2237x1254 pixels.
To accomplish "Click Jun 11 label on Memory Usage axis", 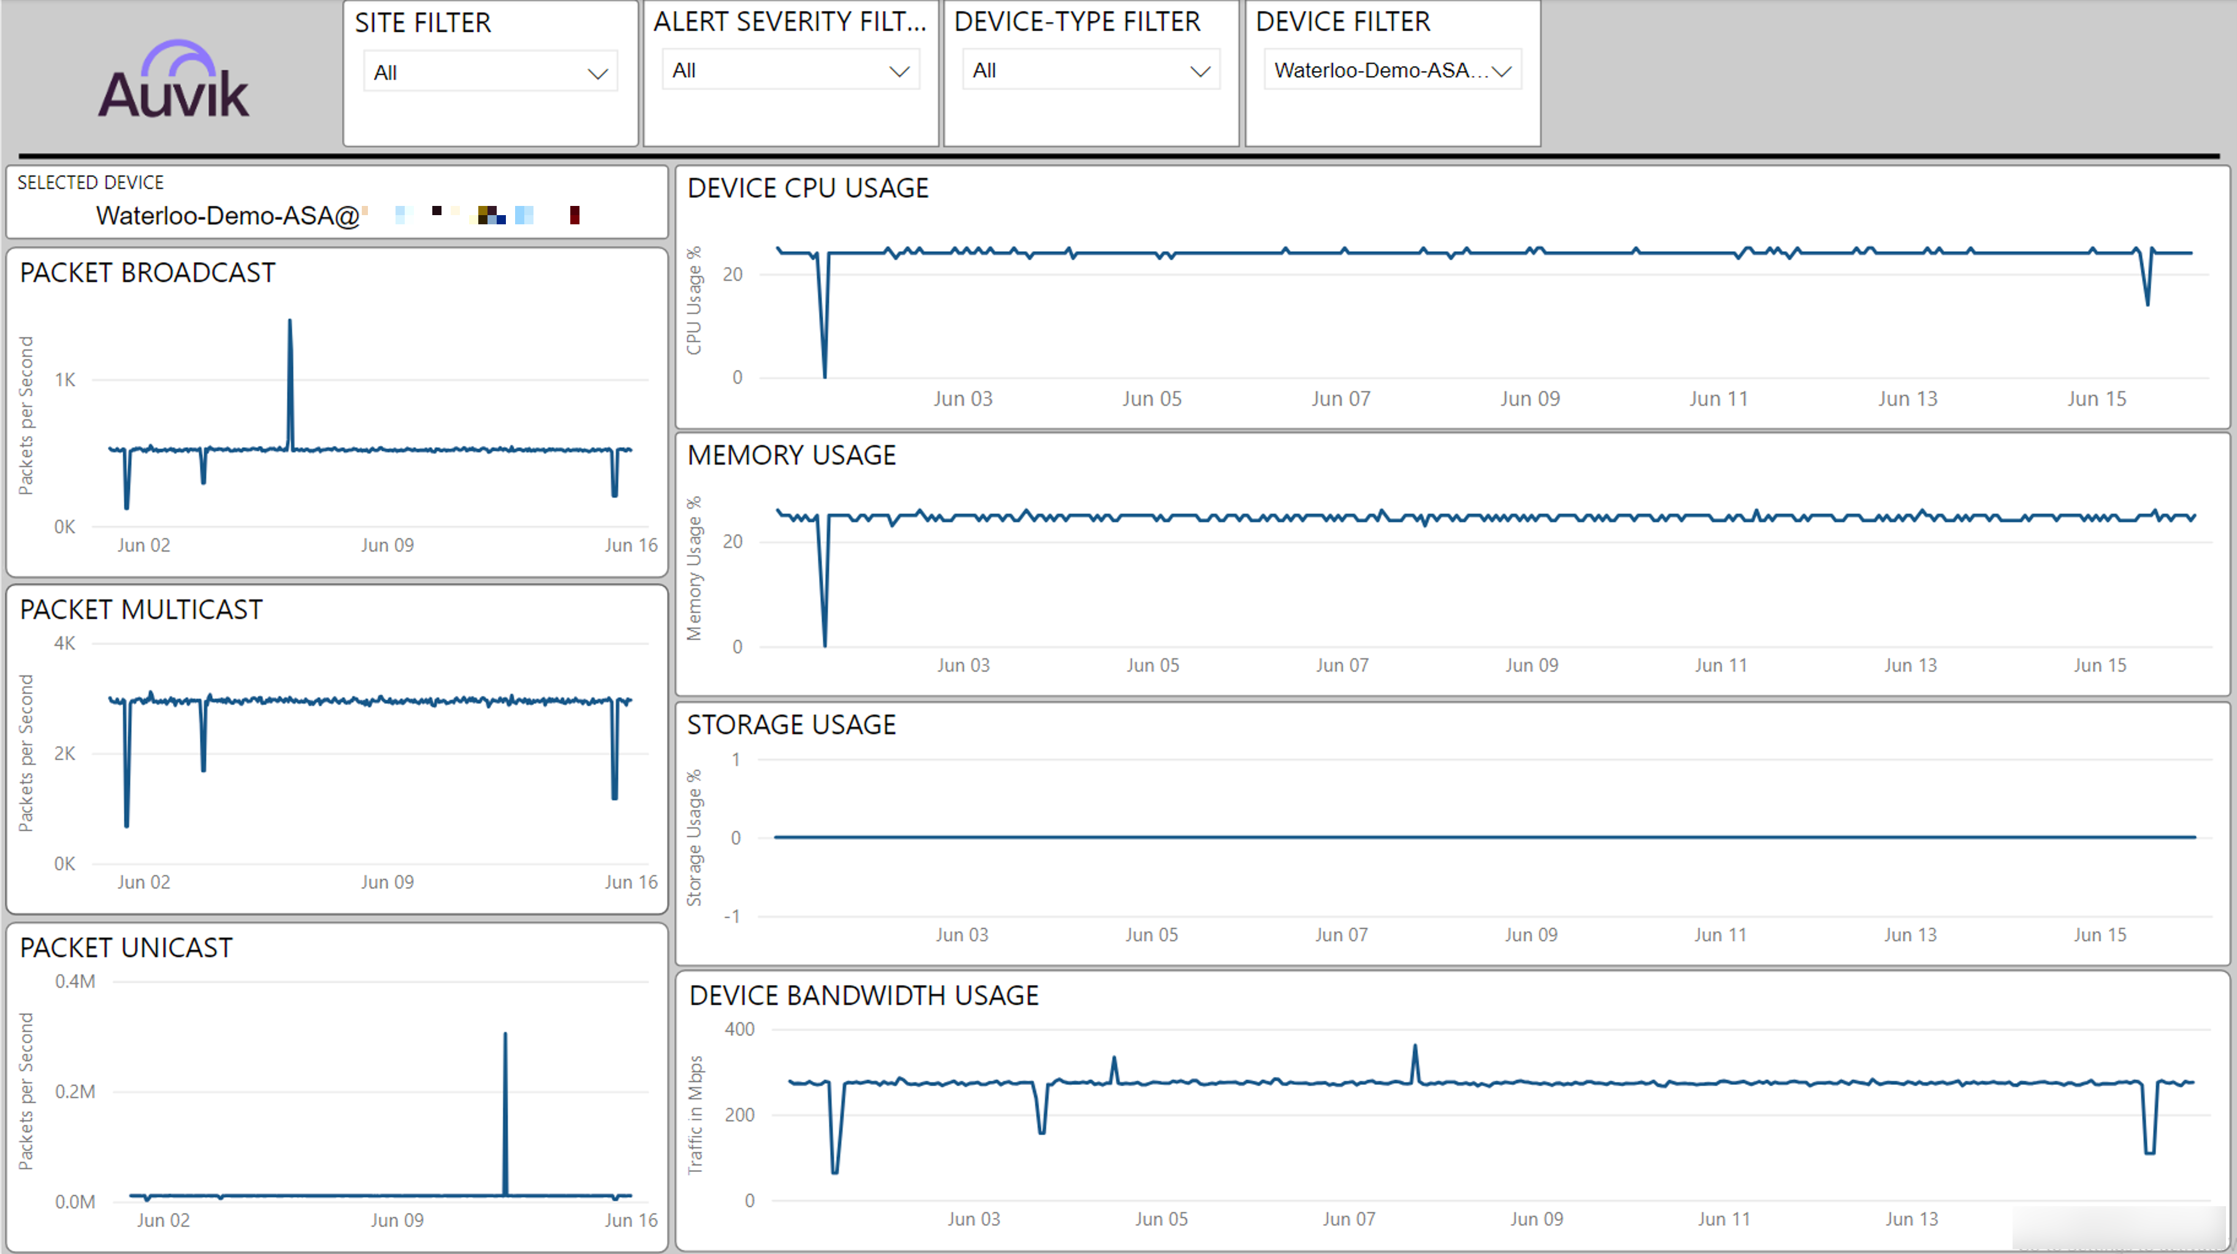I will point(1721,666).
